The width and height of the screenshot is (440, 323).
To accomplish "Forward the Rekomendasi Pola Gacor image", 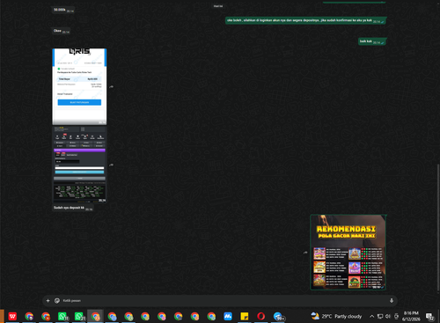I will (305, 253).
